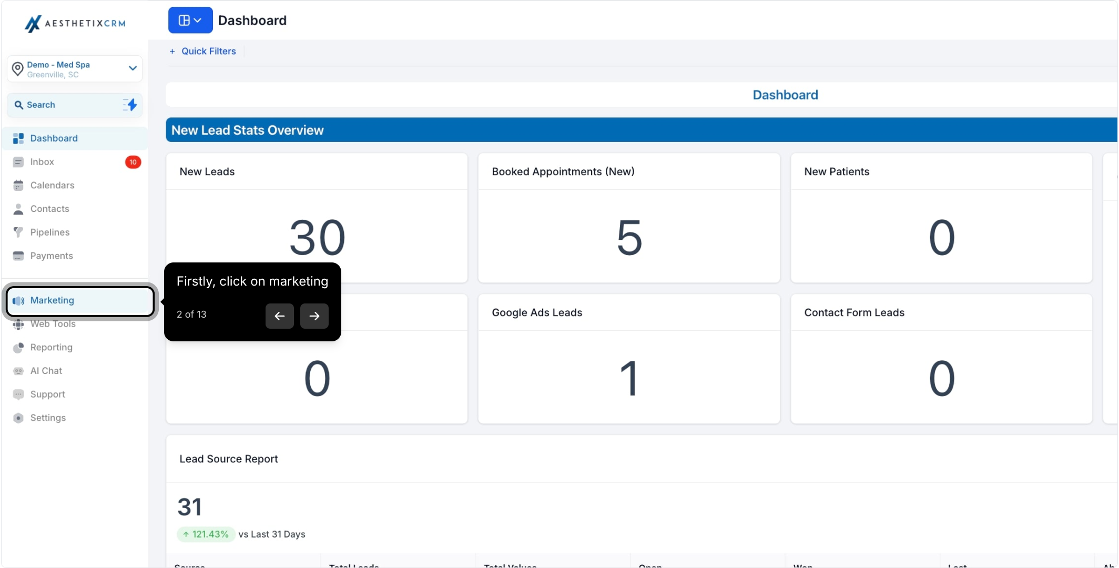Click the Web Tools icon
1119x568 pixels.
coord(18,324)
